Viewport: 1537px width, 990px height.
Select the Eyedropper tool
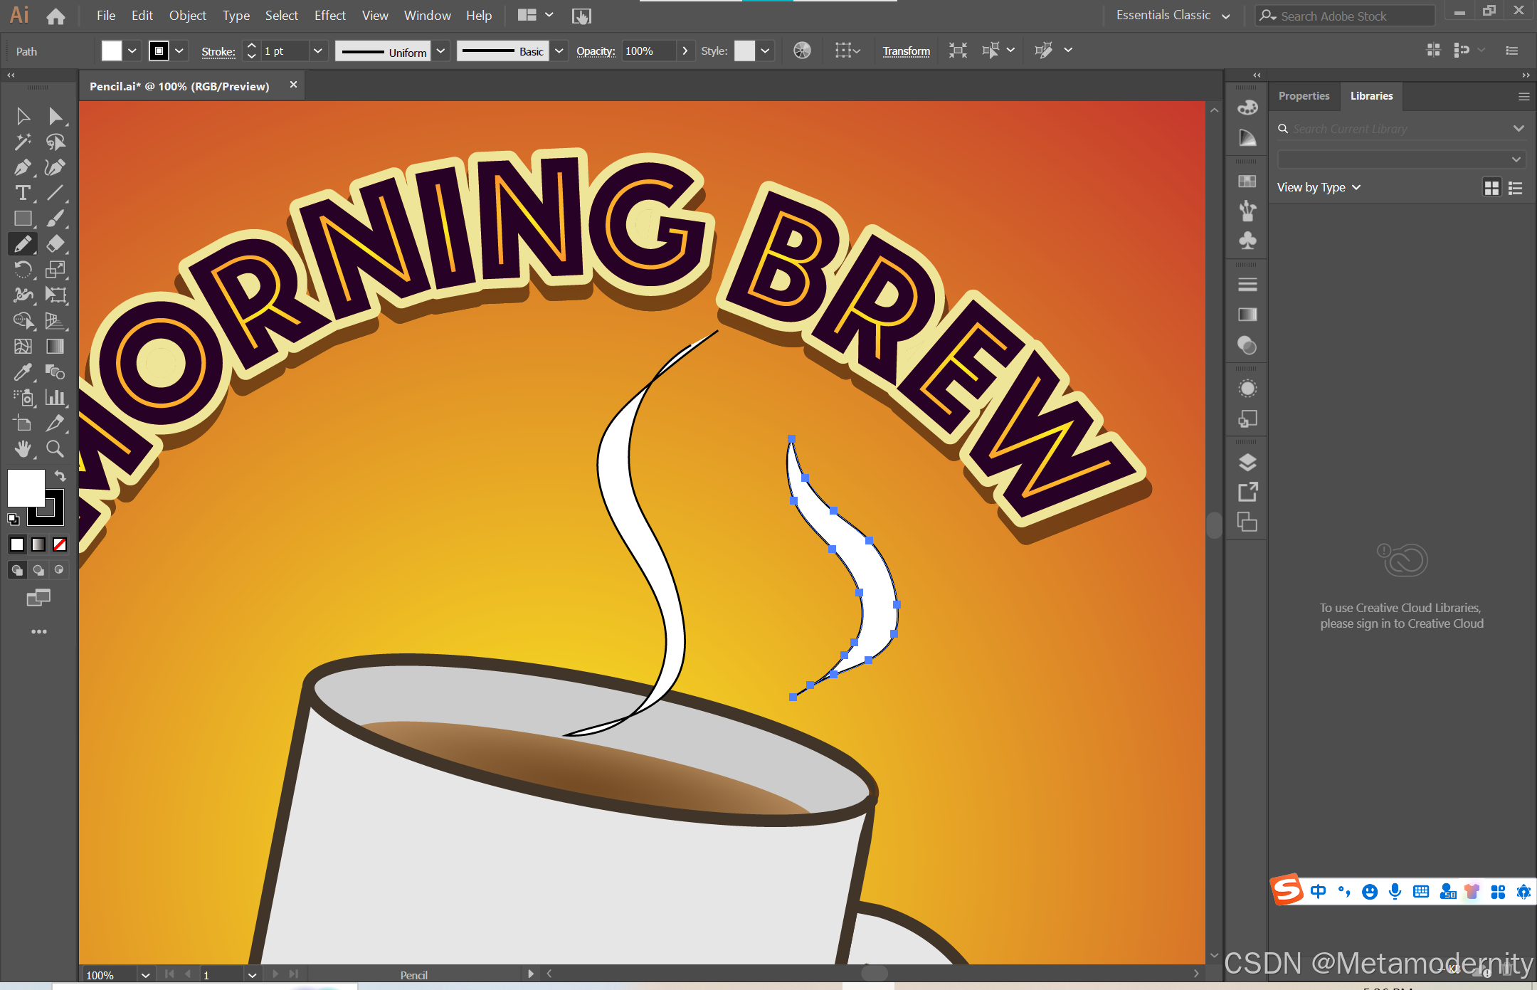coord(22,372)
